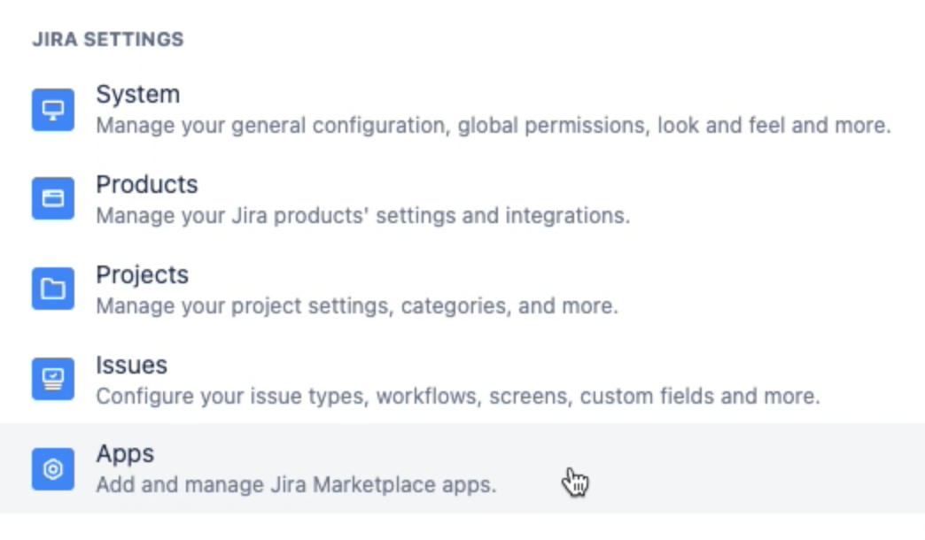The height and width of the screenshot is (540, 925).
Task: Click 'Manage your general configuration' description
Action: point(494,126)
